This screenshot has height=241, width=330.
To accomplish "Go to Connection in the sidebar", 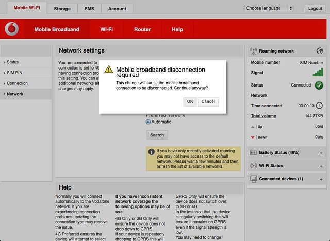I will pos(26,83).
